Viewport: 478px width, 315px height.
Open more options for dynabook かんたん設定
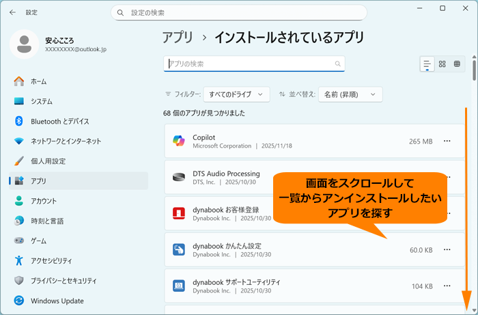(x=447, y=249)
